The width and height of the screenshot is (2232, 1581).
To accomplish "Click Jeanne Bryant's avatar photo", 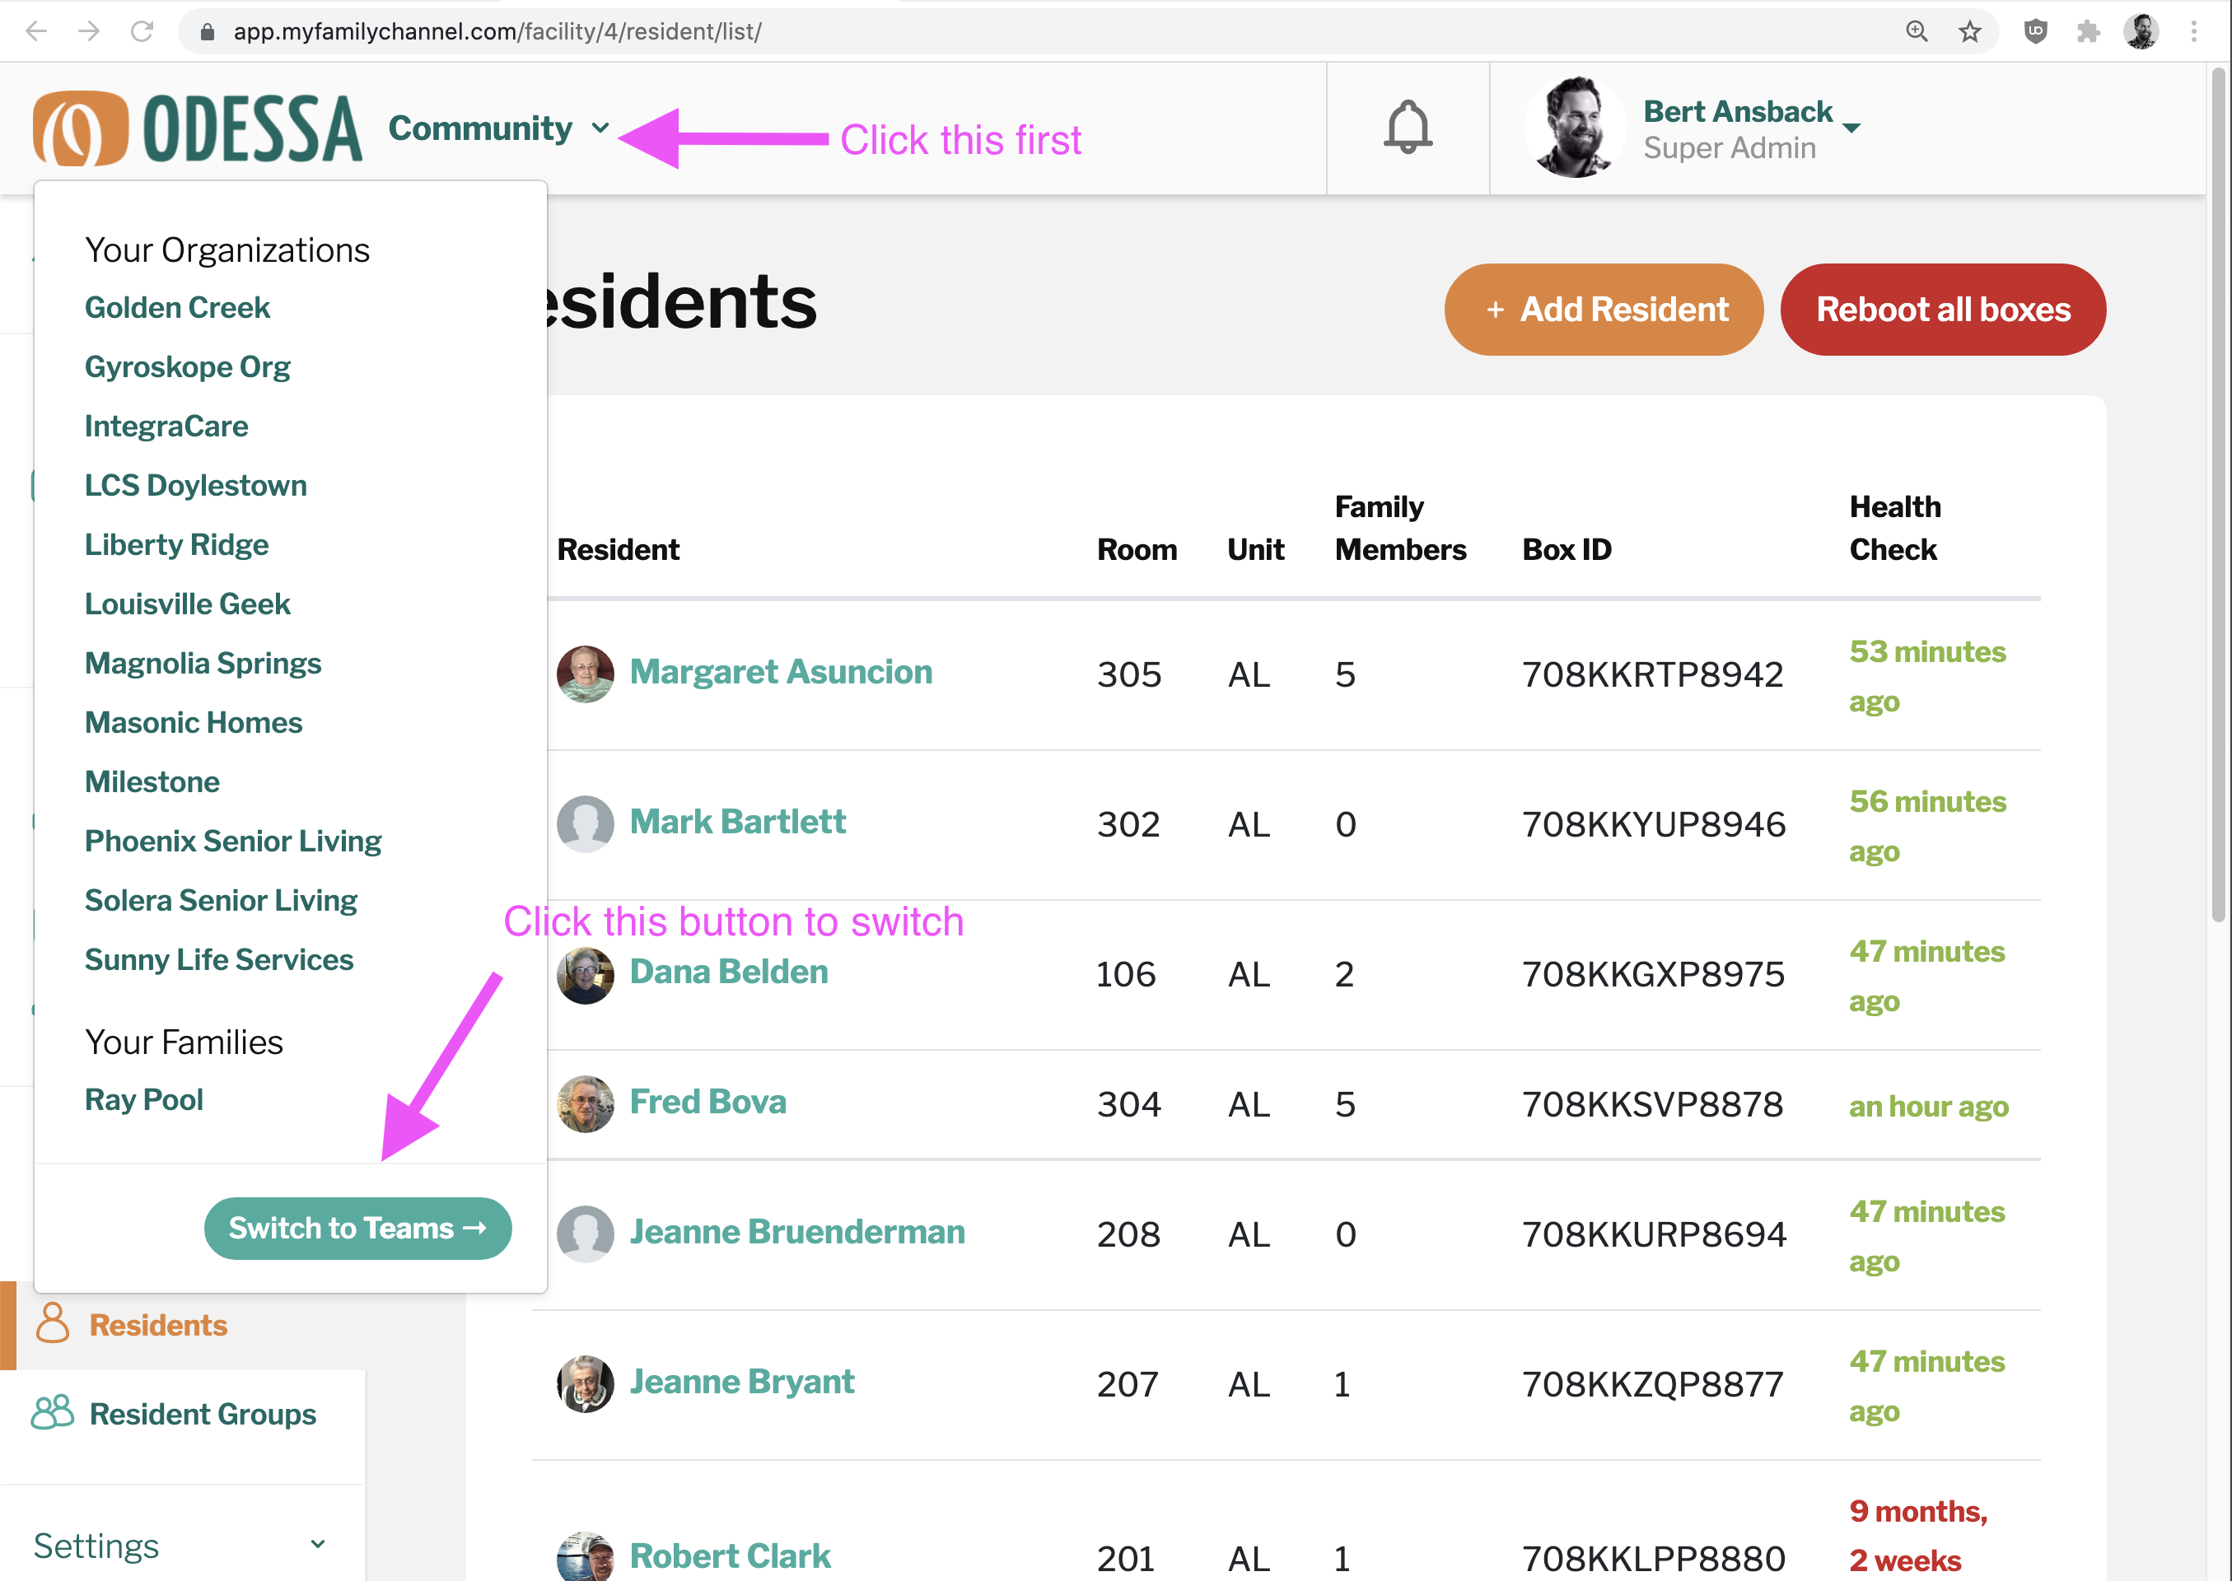I will click(586, 1383).
